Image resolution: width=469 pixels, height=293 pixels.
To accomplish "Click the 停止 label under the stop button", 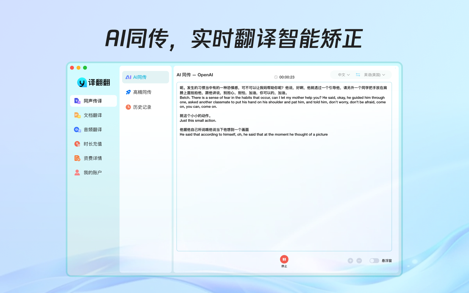I will (284, 266).
